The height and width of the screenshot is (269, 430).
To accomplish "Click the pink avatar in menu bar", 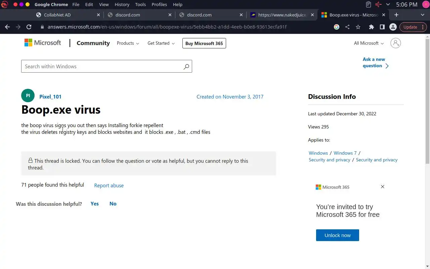I will tap(425, 4).
